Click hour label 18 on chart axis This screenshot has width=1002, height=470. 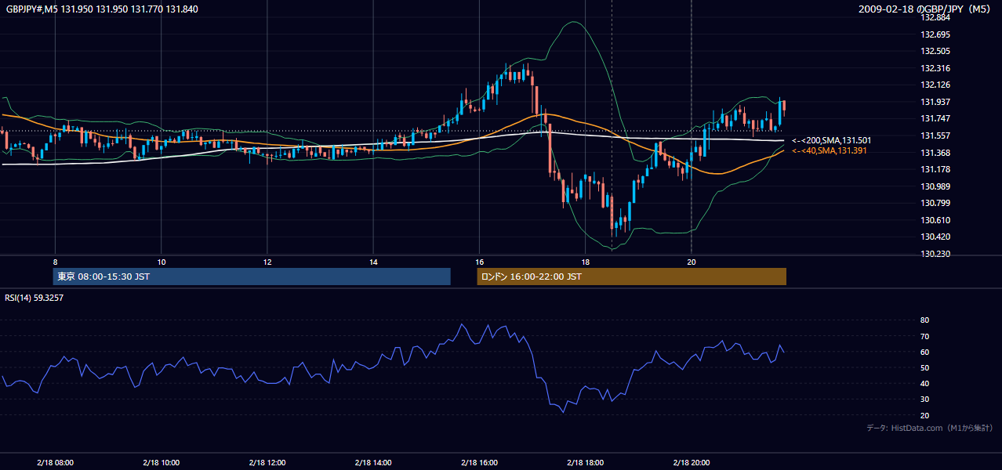tap(585, 262)
